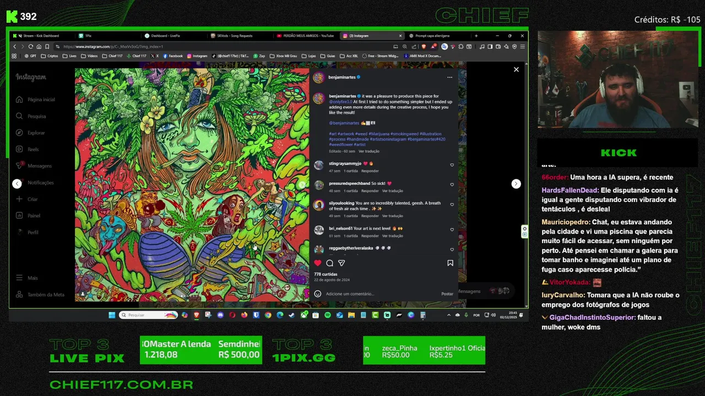Screen dimensions: 705x396
Task: Toggle the red like heart on post
Action: 318,263
